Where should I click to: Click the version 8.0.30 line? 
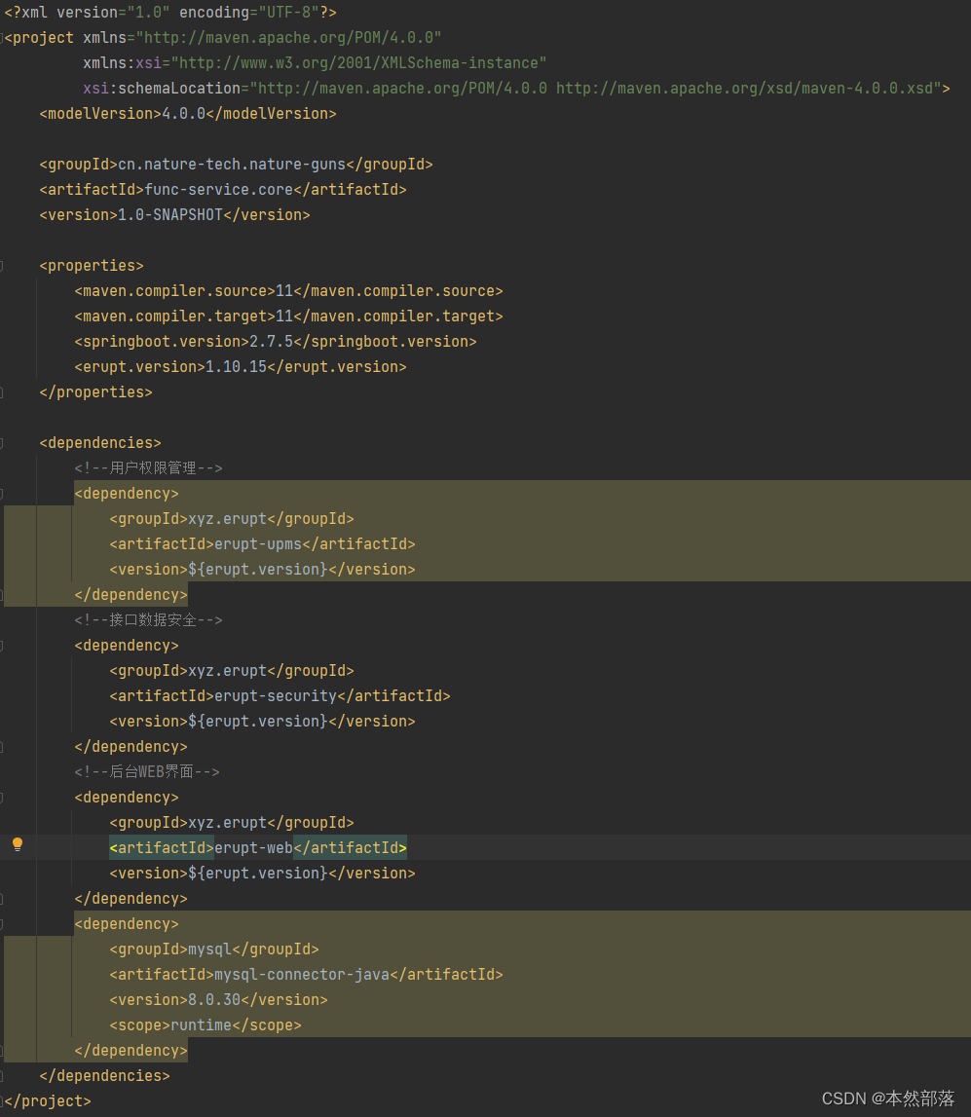[x=219, y=999]
